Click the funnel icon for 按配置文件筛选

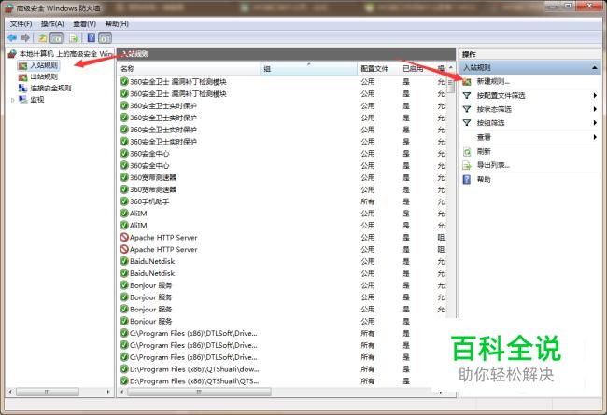tap(467, 95)
